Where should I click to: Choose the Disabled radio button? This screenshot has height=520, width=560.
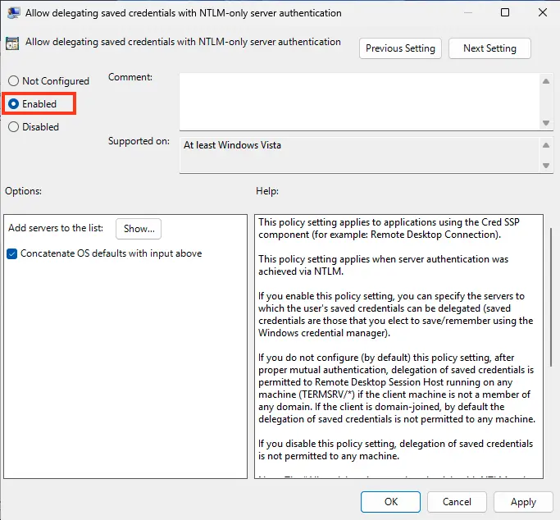point(13,127)
